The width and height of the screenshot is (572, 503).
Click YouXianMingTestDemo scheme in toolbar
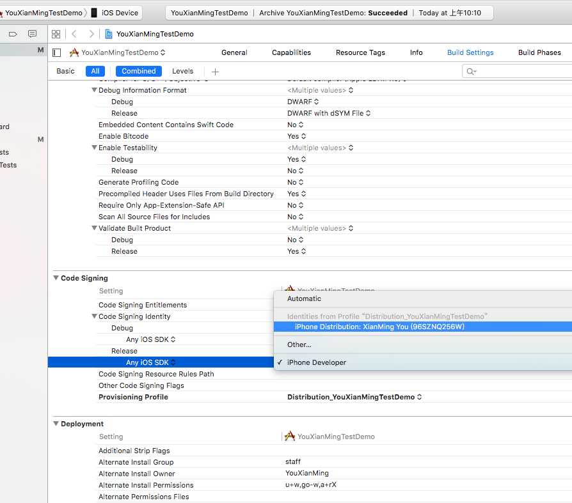click(x=44, y=13)
